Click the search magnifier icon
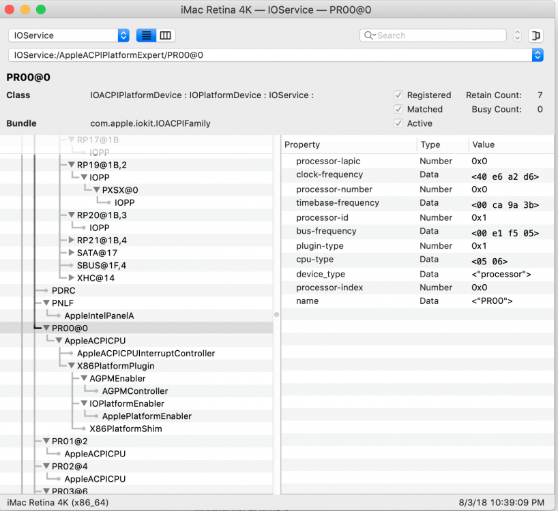The width and height of the screenshot is (558, 511). click(370, 35)
